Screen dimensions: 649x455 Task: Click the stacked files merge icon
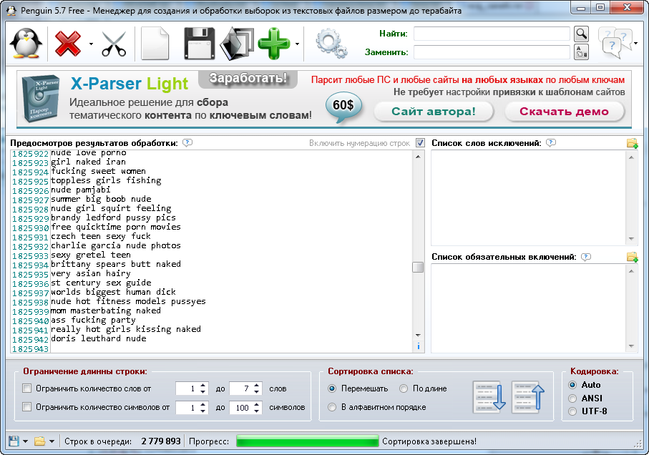coord(237,44)
